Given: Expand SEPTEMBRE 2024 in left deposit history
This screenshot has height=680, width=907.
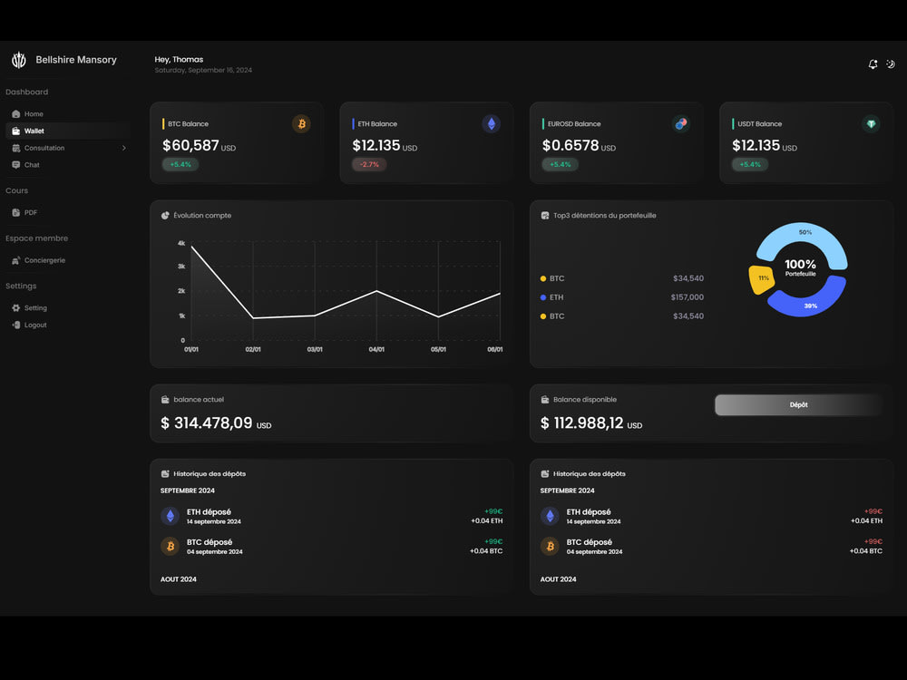Looking at the screenshot, I should pyautogui.click(x=188, y=490).
